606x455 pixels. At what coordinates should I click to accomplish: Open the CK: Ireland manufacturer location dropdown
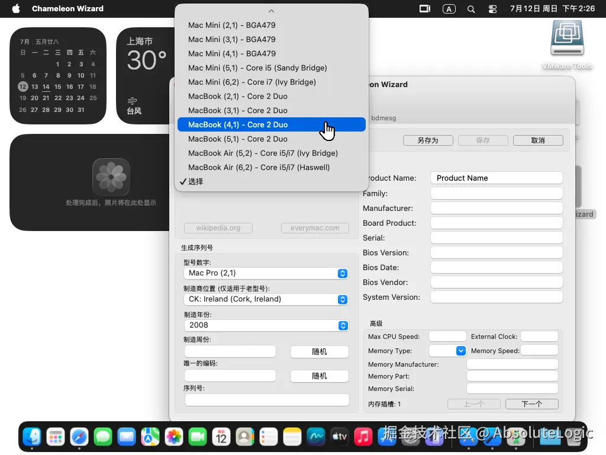[266, 299]
